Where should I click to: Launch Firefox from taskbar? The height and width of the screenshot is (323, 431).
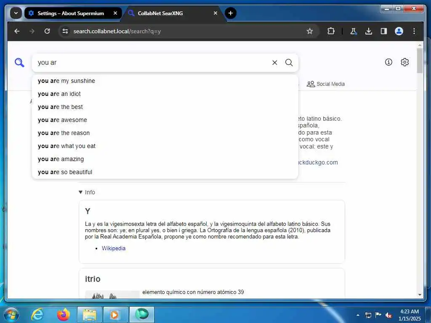64,315
